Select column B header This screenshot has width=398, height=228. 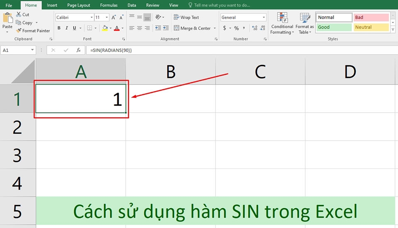[x=170, y=72]
